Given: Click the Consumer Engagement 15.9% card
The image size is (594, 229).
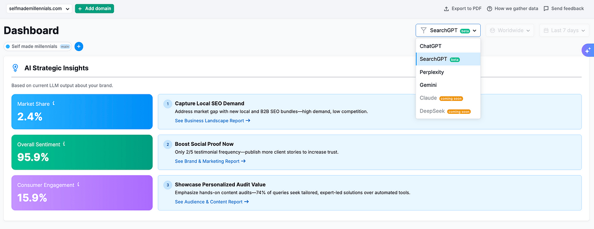Looking at the screenshot, I should pyautogui.click(x=82, y=193).
